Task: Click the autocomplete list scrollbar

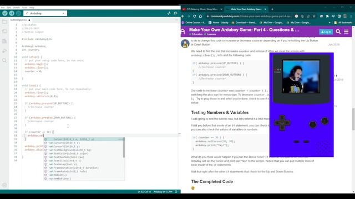Action: click(x=124, y=148)
